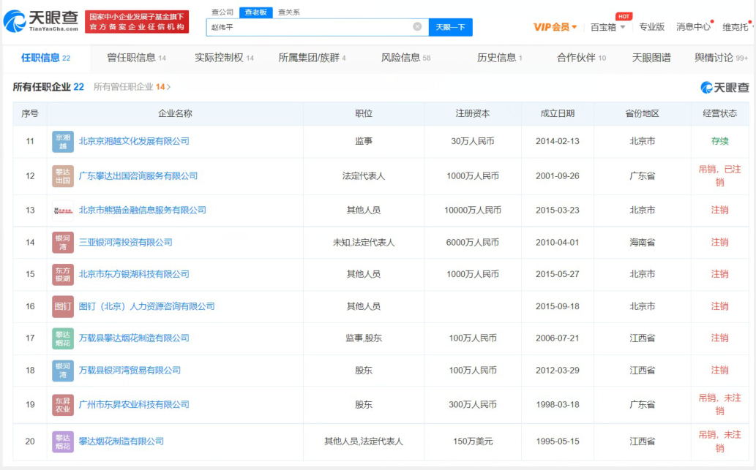Open the 历史信息 tab
This screenshot has width=756, height=470.
pyautogui.click(x=500, y=58)
